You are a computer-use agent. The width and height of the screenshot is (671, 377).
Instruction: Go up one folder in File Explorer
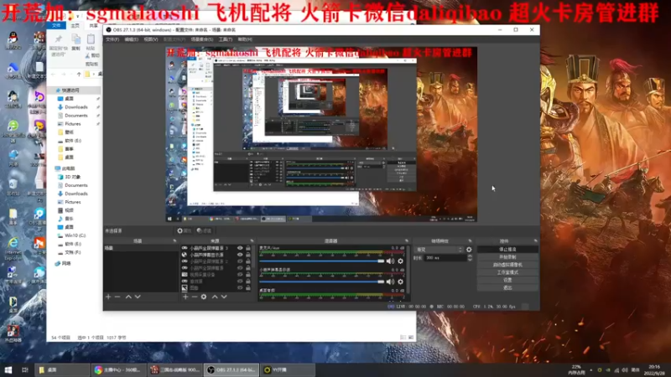79,74
